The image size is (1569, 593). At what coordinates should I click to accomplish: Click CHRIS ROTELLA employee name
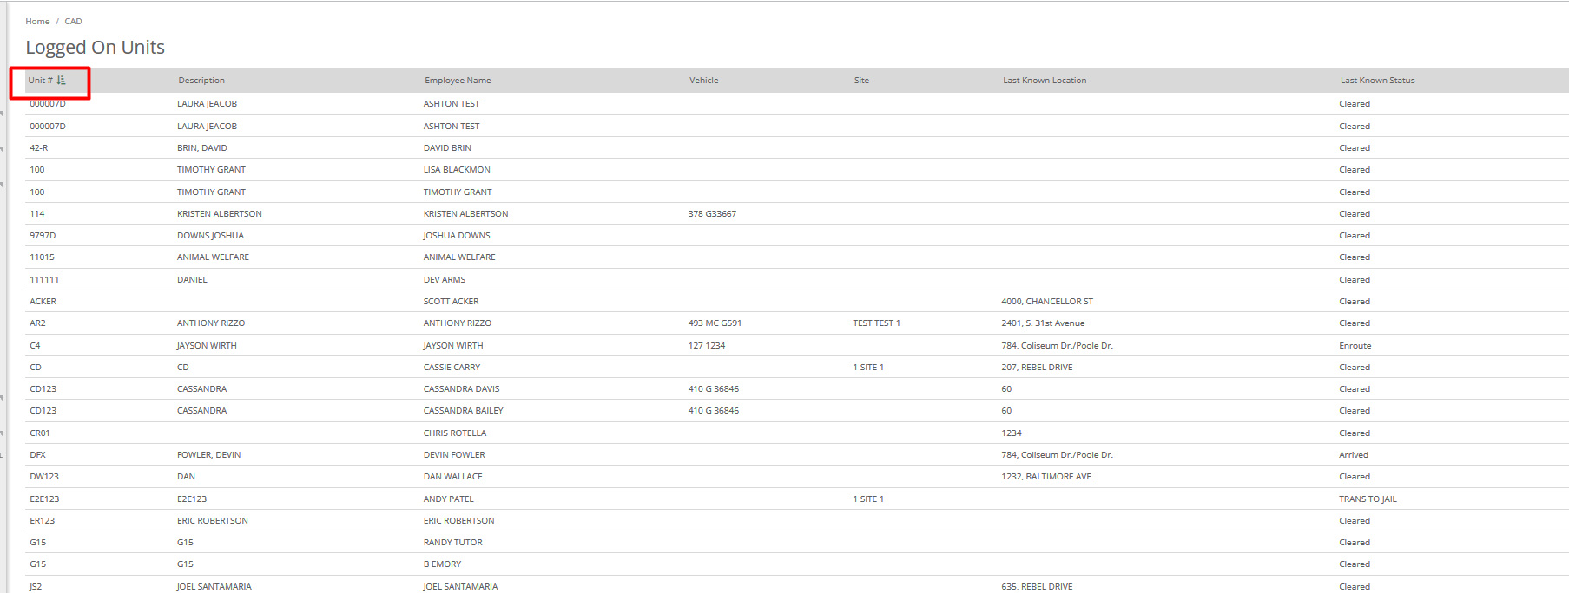click(x=455, y=433)
